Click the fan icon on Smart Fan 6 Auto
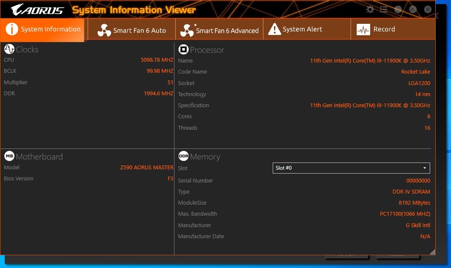451x268 pixels. (104, 30)
